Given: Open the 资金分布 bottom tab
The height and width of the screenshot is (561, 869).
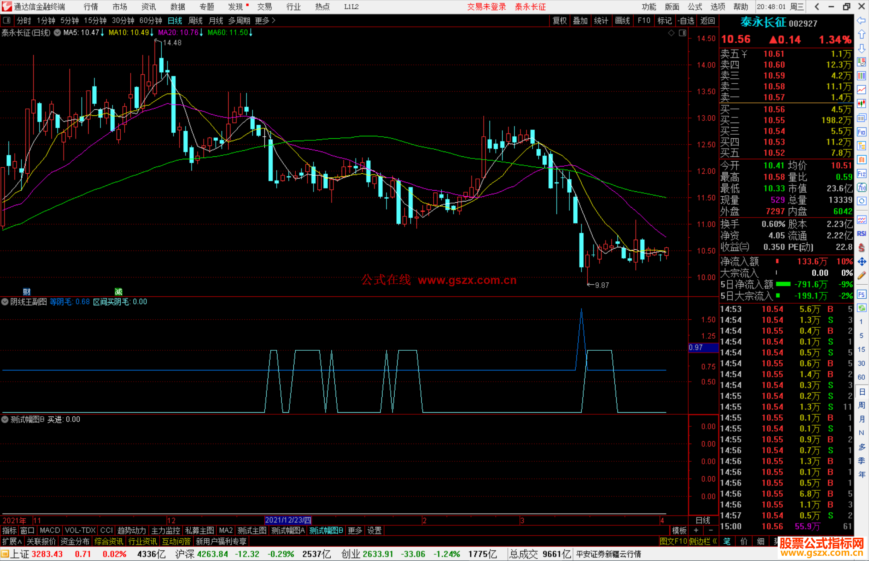Looking at the screenshot, I should [75, 541].
